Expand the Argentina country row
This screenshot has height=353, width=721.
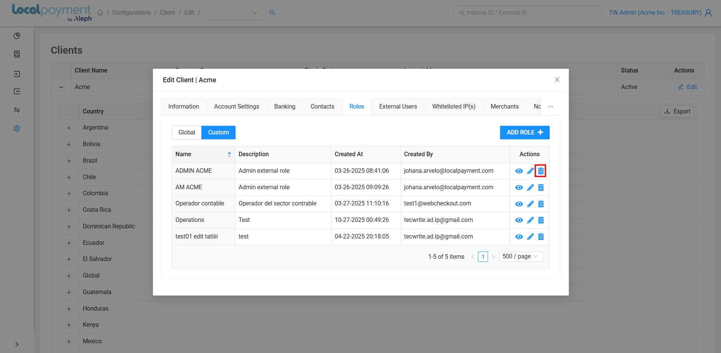point(69,128)
